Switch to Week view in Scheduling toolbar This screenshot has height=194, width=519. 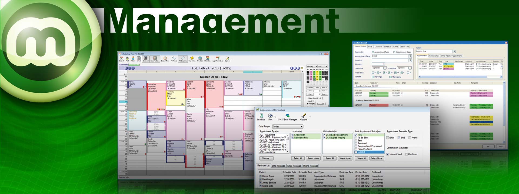click(x=139, y=59)
